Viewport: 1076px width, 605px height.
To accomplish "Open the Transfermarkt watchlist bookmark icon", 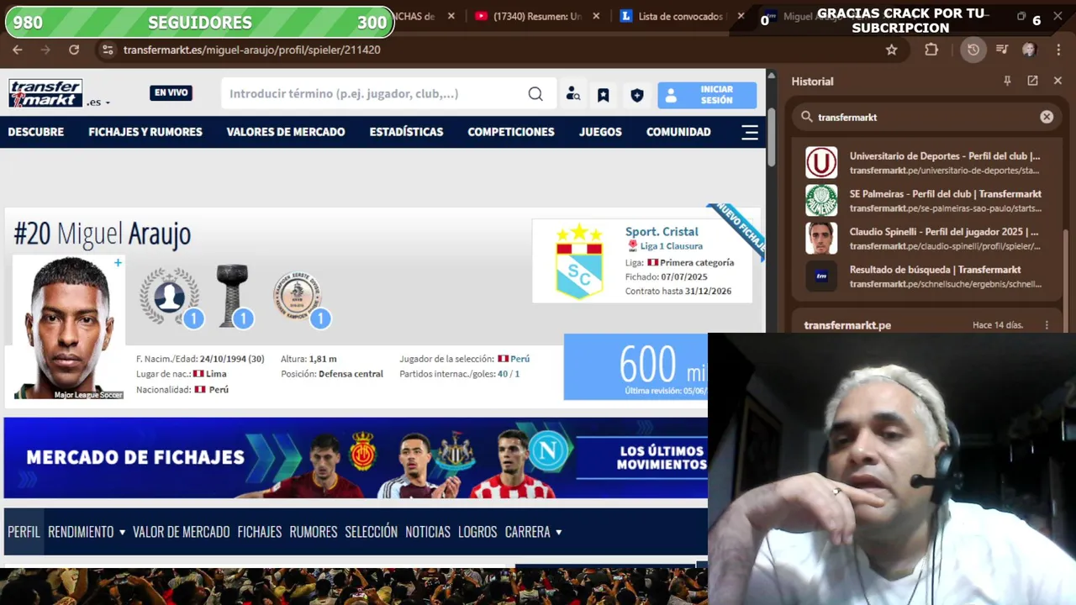I will pos(604,95).
